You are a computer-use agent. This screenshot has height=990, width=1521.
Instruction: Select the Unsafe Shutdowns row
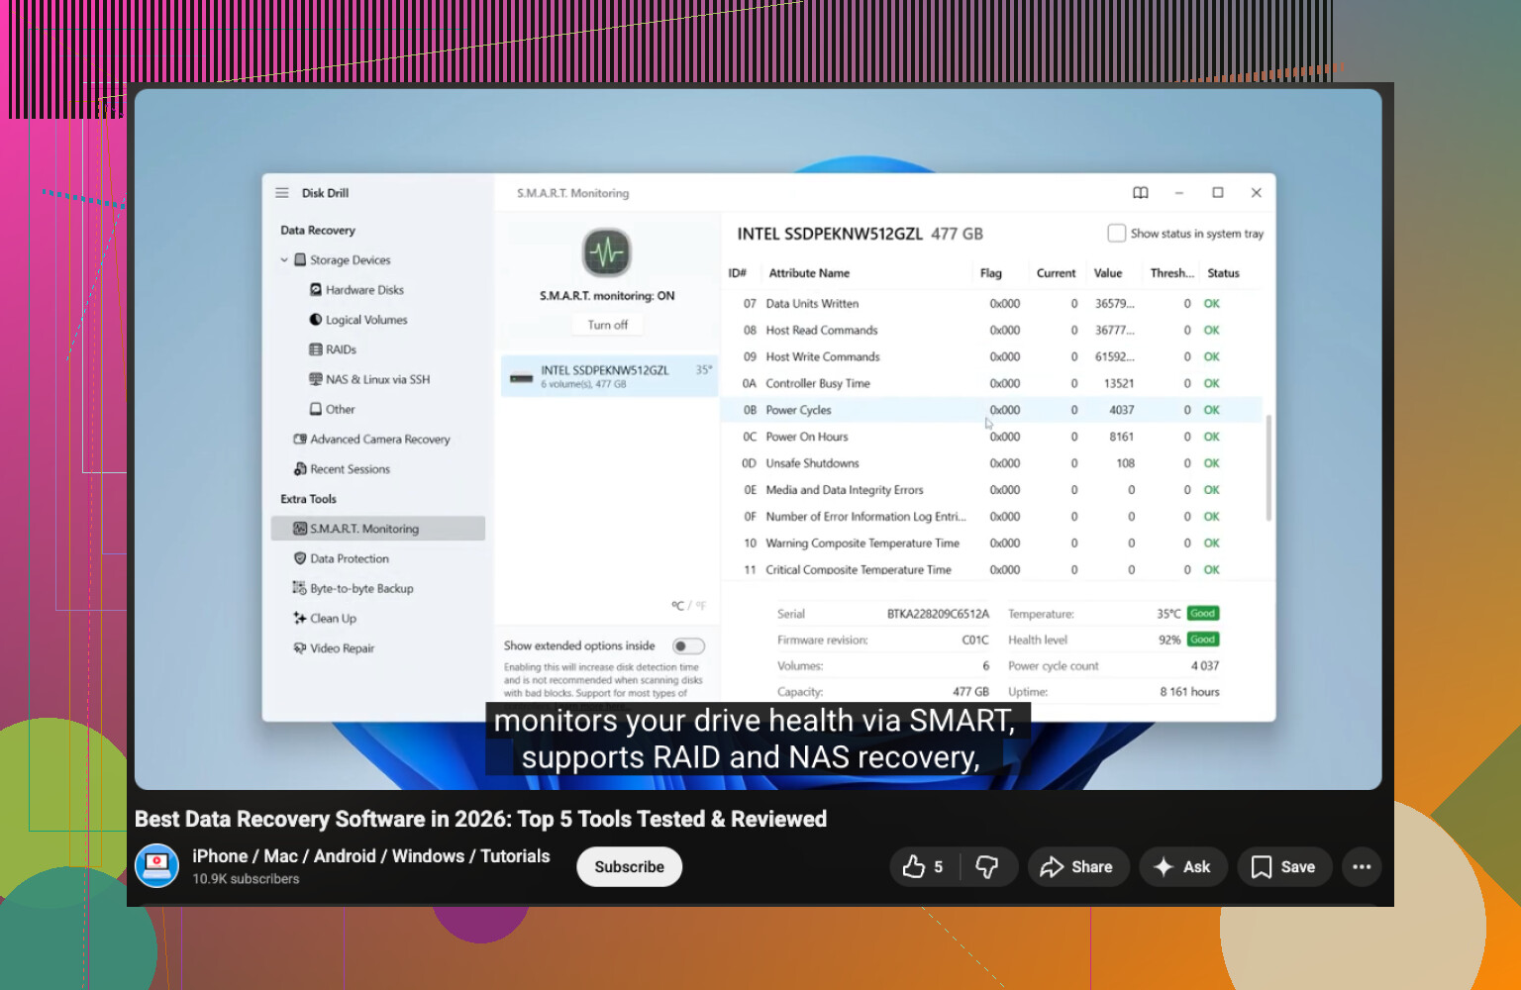993,463
